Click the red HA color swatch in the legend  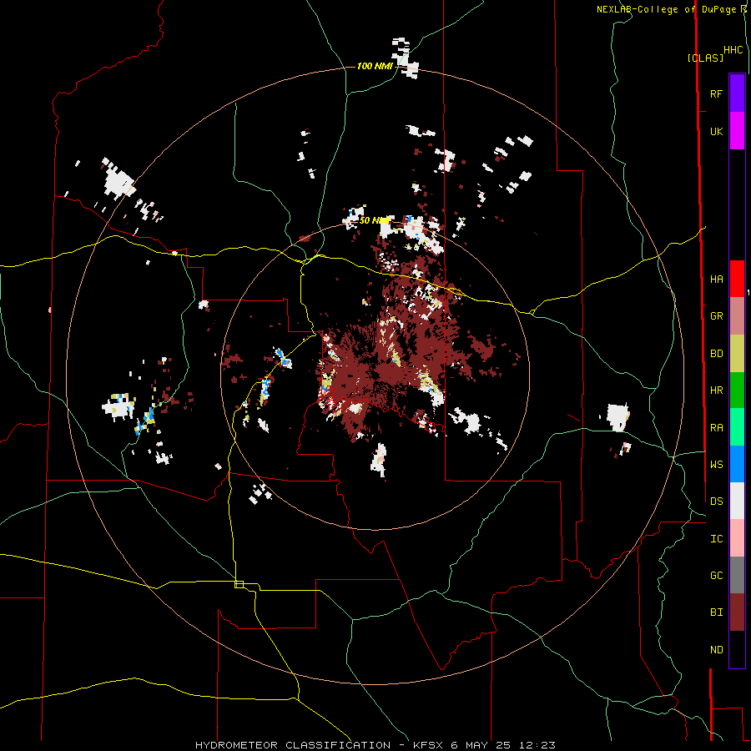click(x=737, y=279)
